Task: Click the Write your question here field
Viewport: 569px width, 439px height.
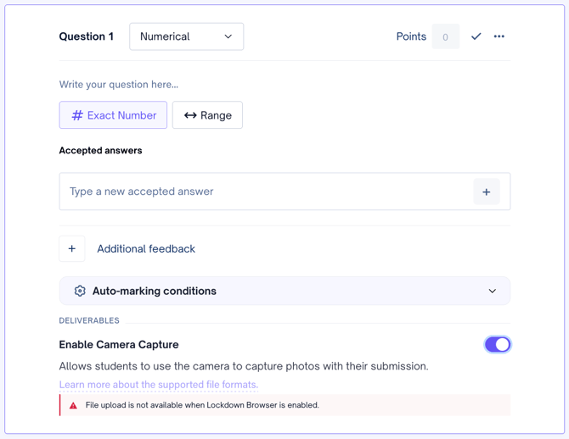Action: click(119, 85)
